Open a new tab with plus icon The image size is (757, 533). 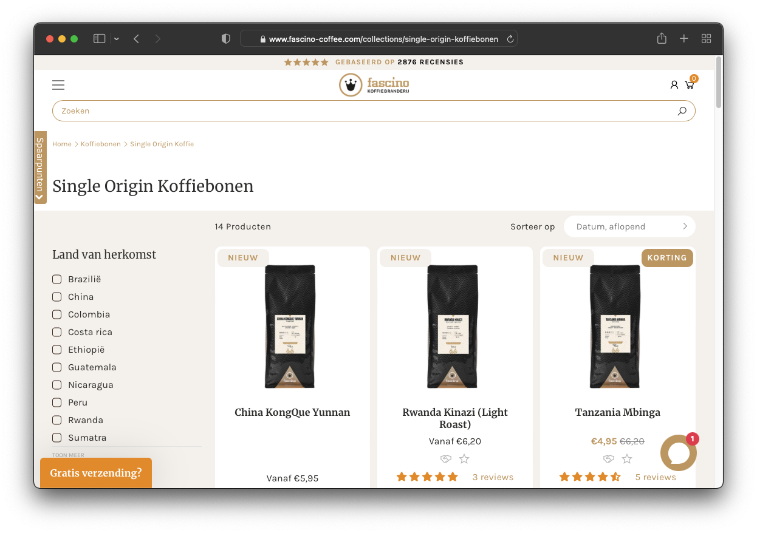[684, 39]
